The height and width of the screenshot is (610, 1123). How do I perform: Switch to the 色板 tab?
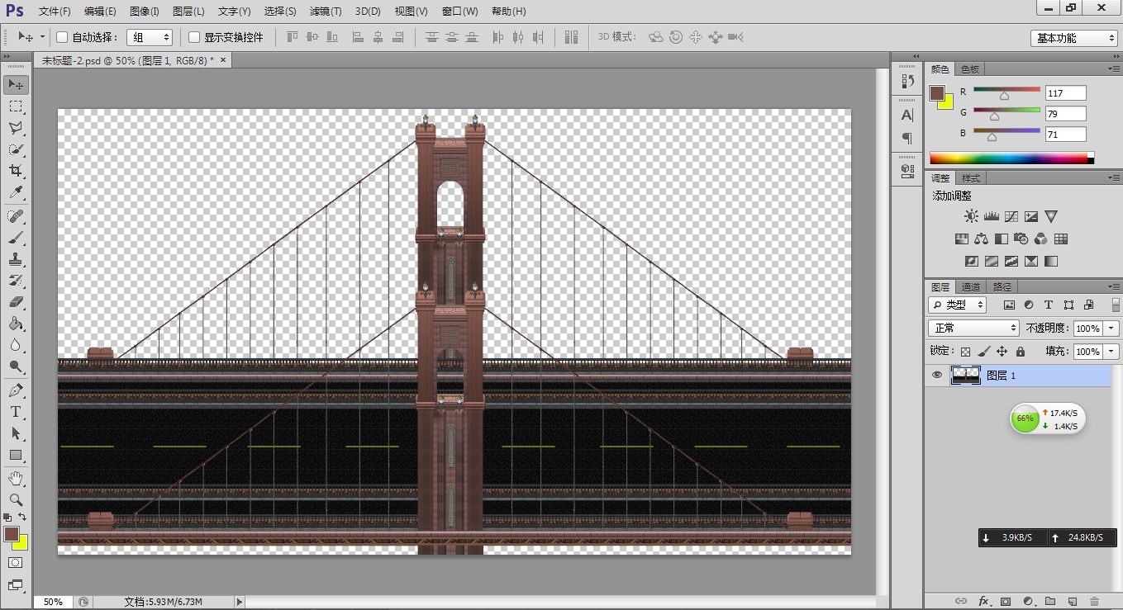(x=970, y=69)
